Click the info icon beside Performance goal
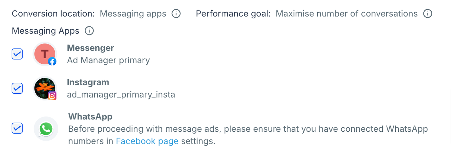The height and width of the screenshot is (160, 451). tap(427, 14)
